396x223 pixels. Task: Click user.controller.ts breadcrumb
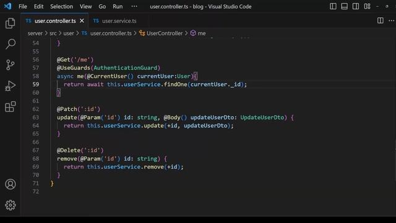point(111,33)
